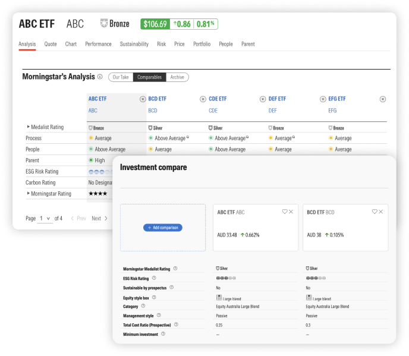This screenshot has width=409, height=356.
Task: Click the star icon in the EFG ETF column
Action: [x=383, y=99]
